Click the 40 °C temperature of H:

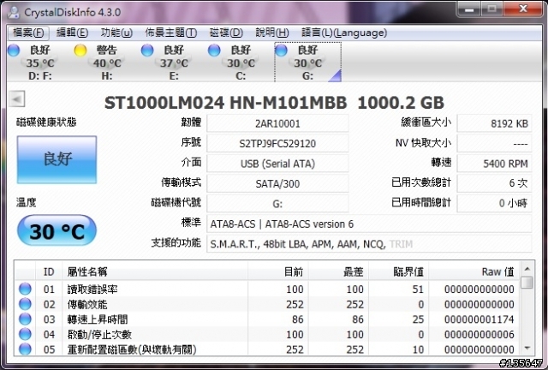(x=107, y=63)
